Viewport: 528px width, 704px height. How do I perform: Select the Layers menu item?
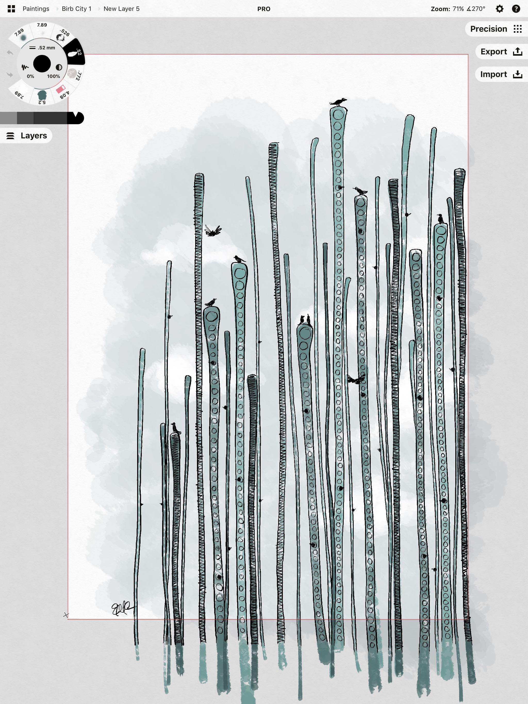coord(27,135)
